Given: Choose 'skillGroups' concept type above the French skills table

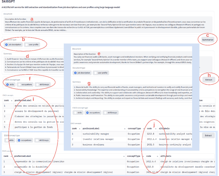Looking at the screenshot, I should (x=42, y=84).
